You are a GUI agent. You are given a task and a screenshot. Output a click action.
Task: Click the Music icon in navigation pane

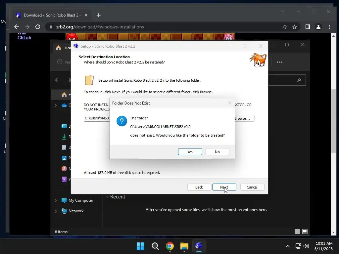64,168
